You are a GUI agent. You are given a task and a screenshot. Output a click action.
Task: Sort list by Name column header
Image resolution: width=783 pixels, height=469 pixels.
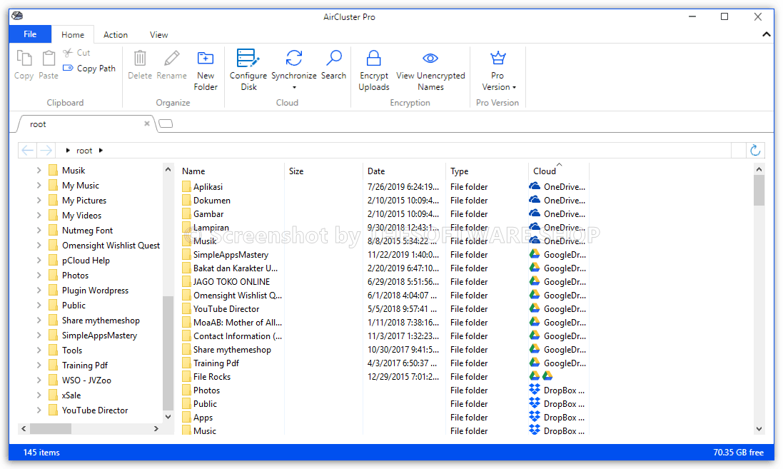coord(193,171)
